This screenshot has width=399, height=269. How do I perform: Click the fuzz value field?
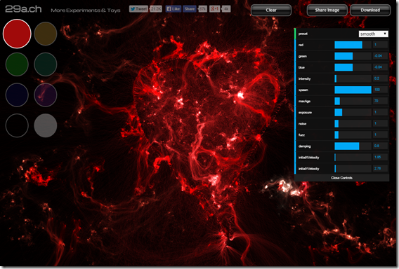click(381, 134)
